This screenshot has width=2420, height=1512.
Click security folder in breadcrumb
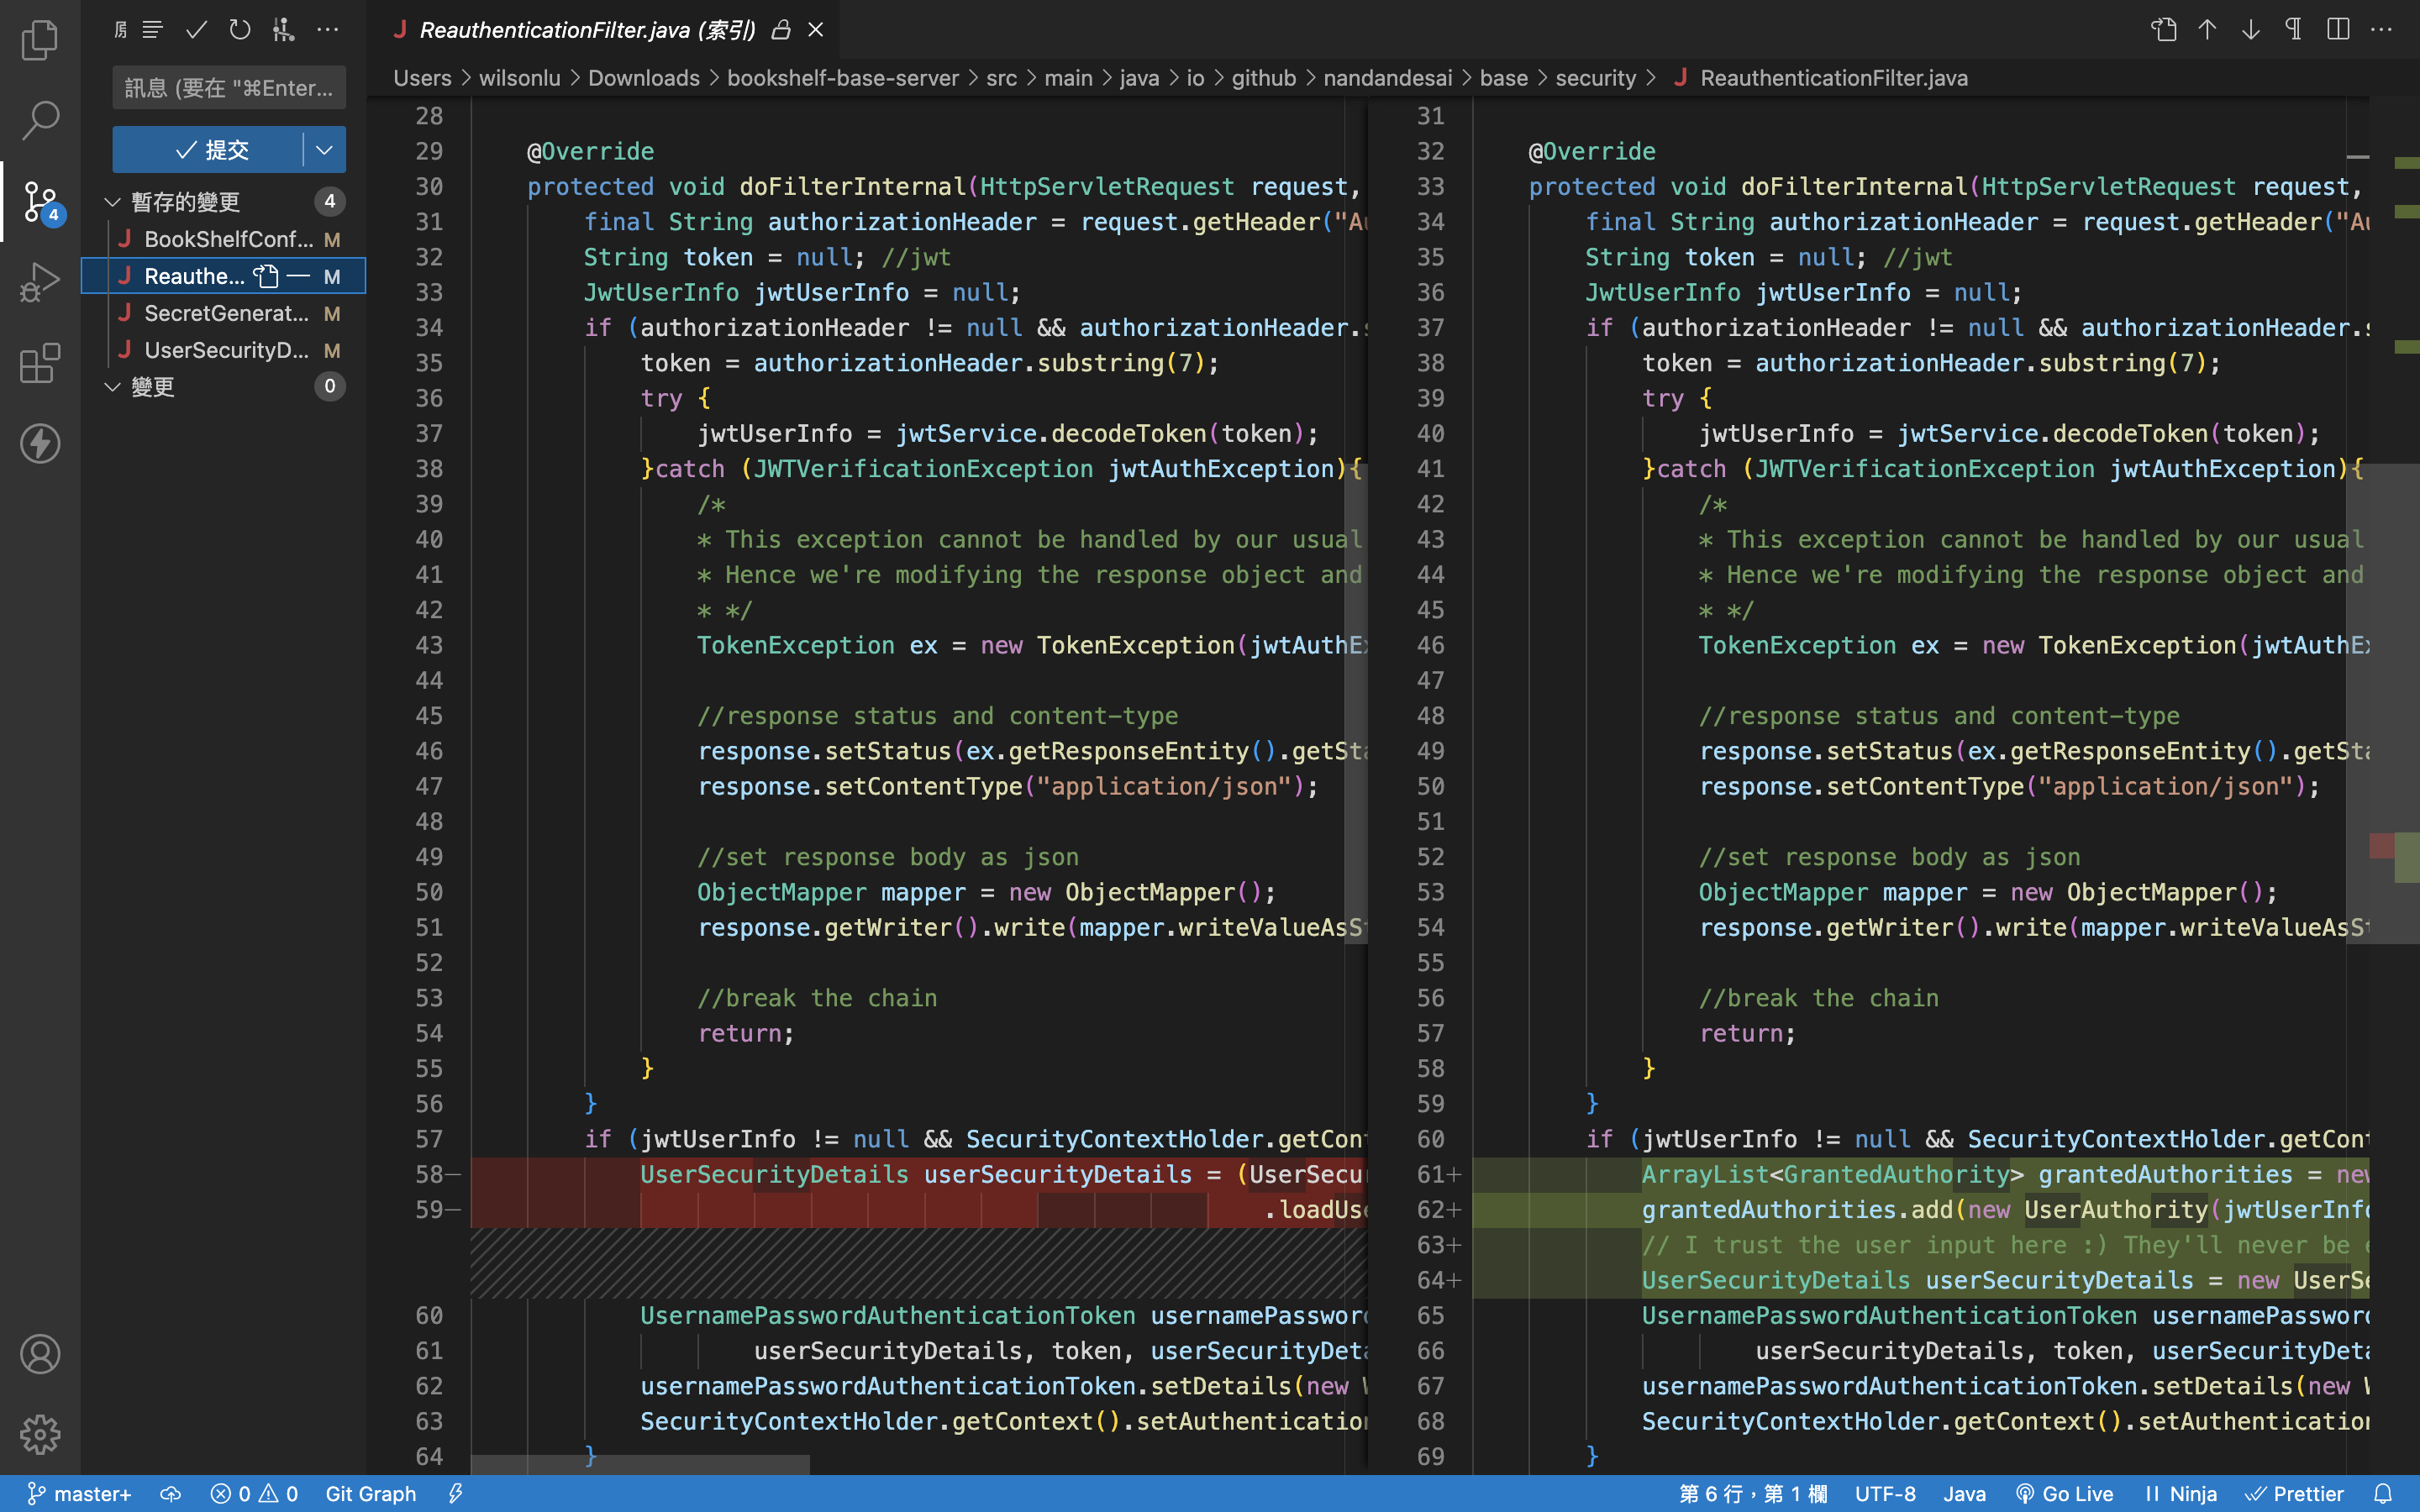tap(1595, 78)
